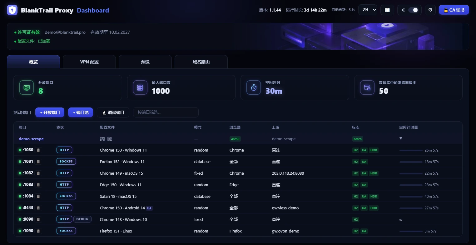Click idle timer bar for 3m 57s
This screenshot has width=476, height=245.
click(x=411, y=231)
